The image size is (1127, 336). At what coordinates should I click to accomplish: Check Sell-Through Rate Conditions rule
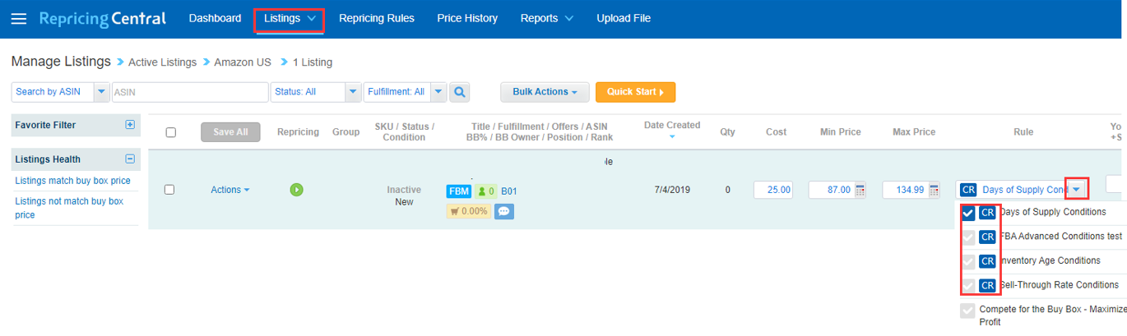[x=969, y=285]
